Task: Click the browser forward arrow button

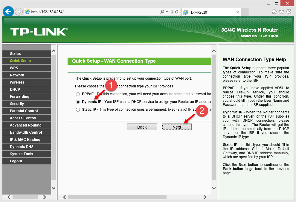Action: point(19,12)
